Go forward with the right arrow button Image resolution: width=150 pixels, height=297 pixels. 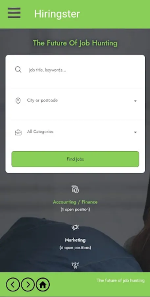[x=28, y=284]
